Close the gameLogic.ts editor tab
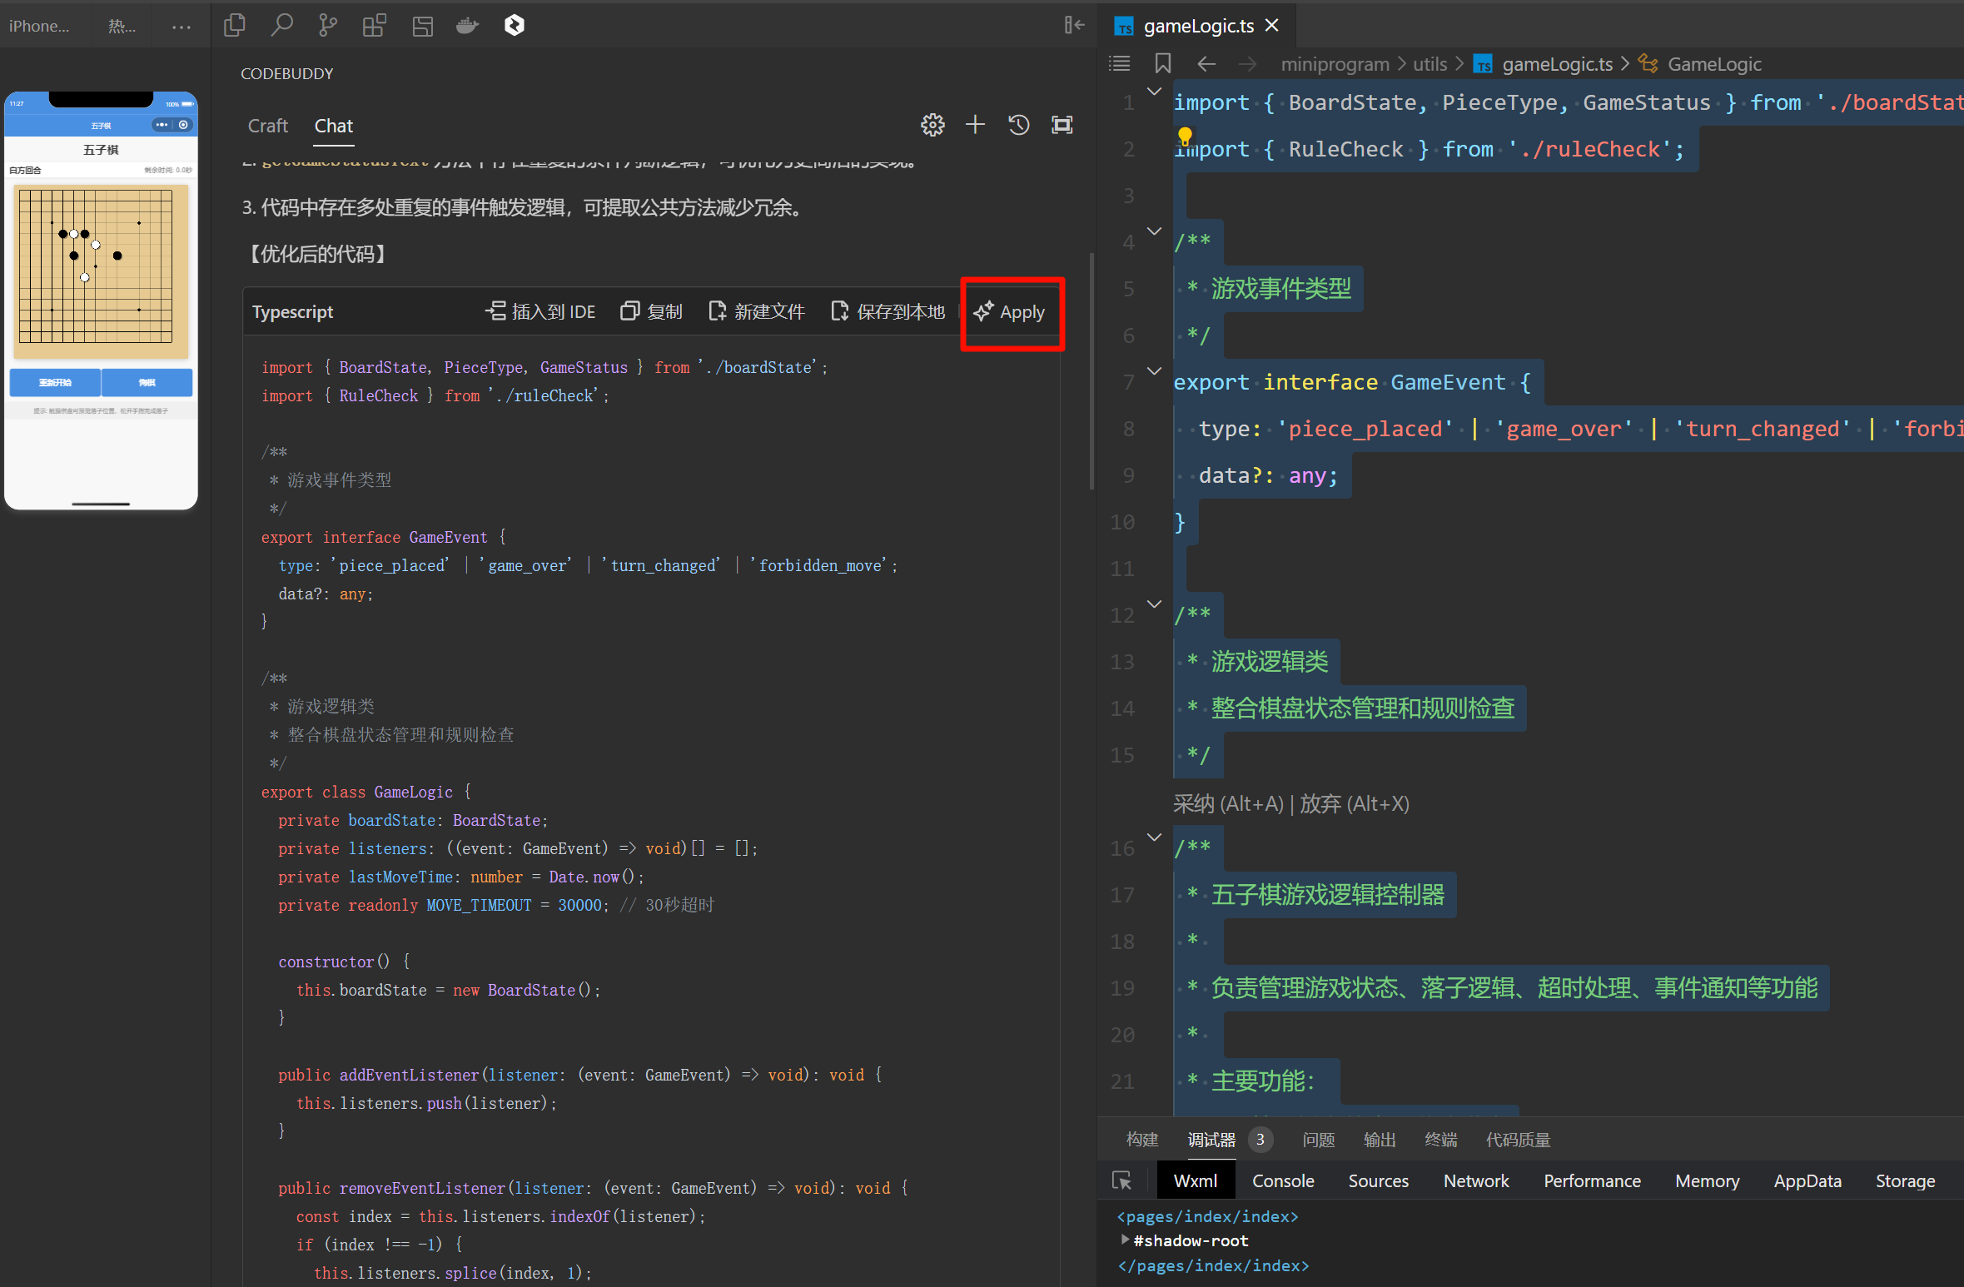The height and width of the screenshot is (1287, 1964). [x=1272, y=26]
